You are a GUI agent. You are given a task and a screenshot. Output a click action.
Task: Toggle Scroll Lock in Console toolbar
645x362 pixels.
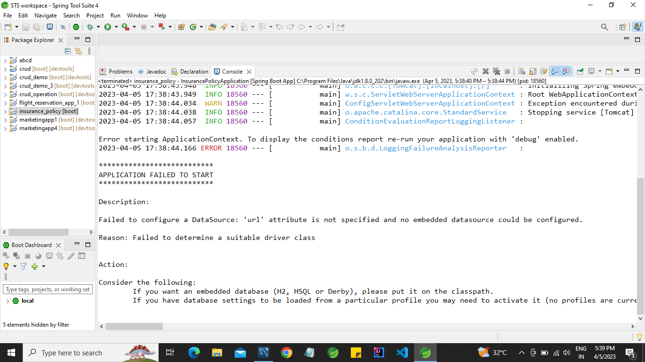(x=533, y=71)
